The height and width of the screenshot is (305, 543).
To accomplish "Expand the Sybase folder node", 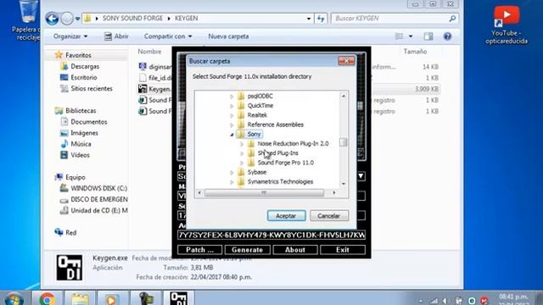I will point(232,172).
